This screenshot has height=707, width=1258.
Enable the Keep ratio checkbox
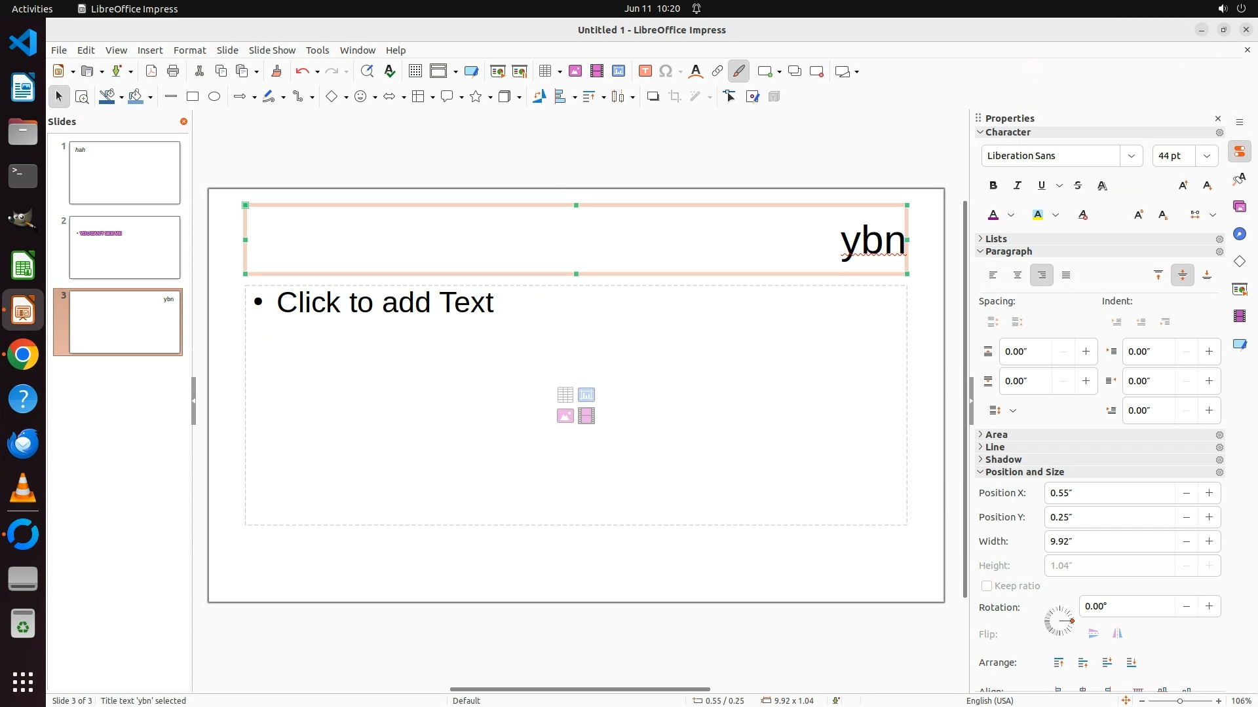pyautogui.click(x=986, y=586)
